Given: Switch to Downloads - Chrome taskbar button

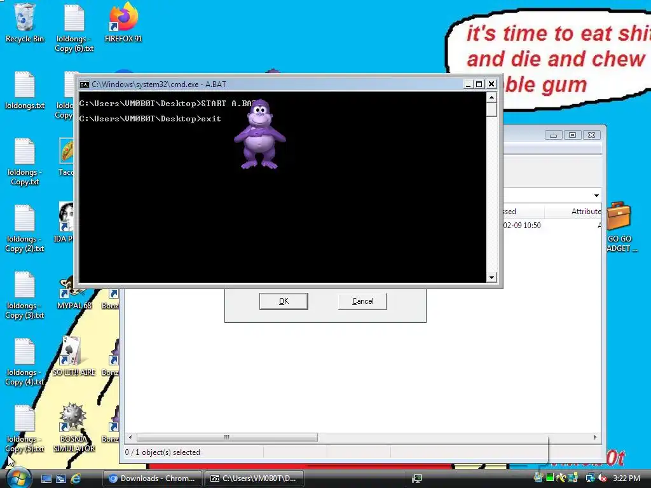Looking at the screenshot, I should coord(152,478).
